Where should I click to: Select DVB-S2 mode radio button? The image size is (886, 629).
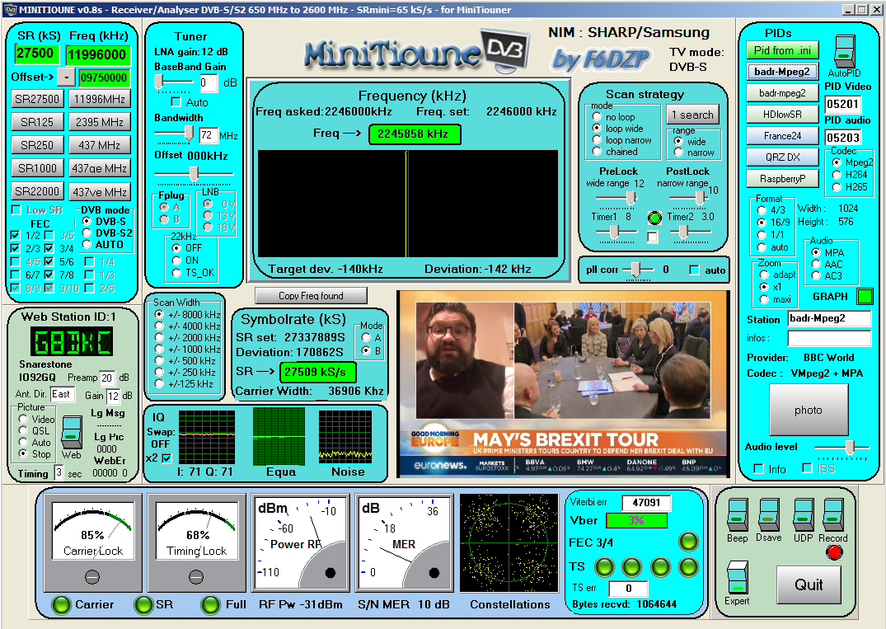coord(87,232)
